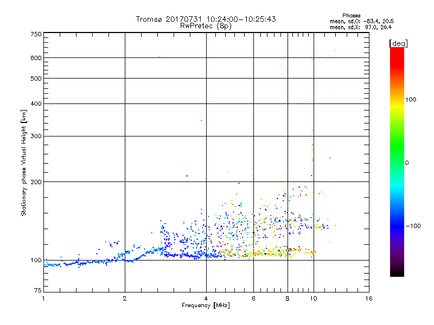Click the y-axis '400' tick label
Image resolution: width=434 pixels, height=325 pixels.
[36, 103]
